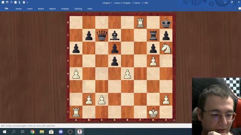This screenshot has height=135, width=241.
Task: Switch to the ChessBase taskbar icon
Action: [x=79, y=132]
